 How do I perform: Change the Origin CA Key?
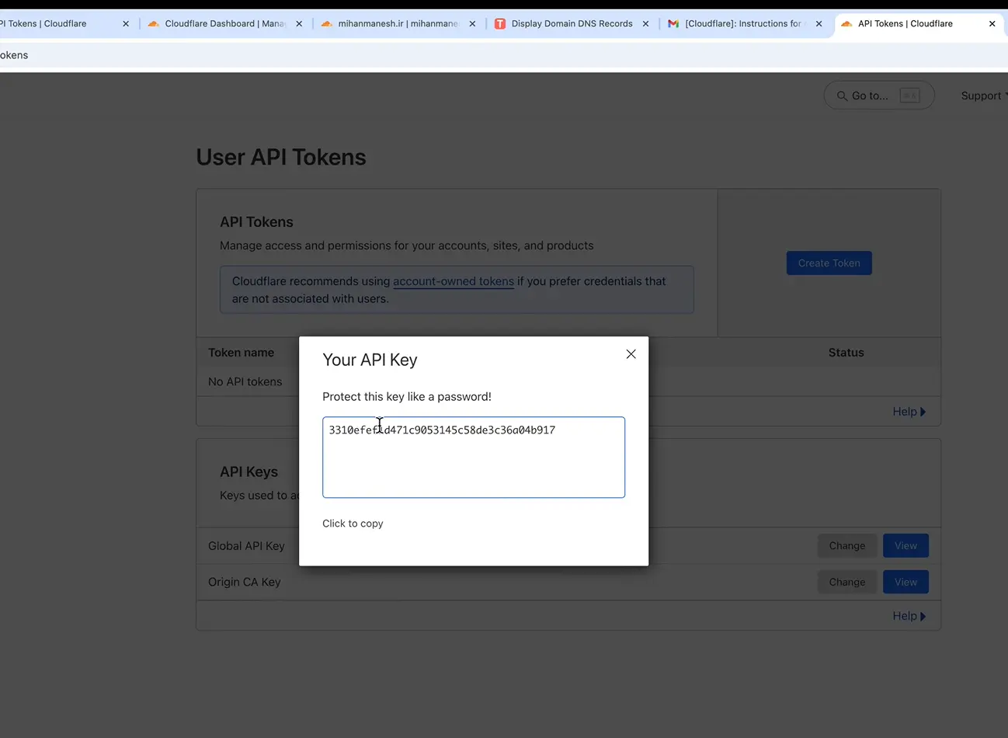coord(846,582)
